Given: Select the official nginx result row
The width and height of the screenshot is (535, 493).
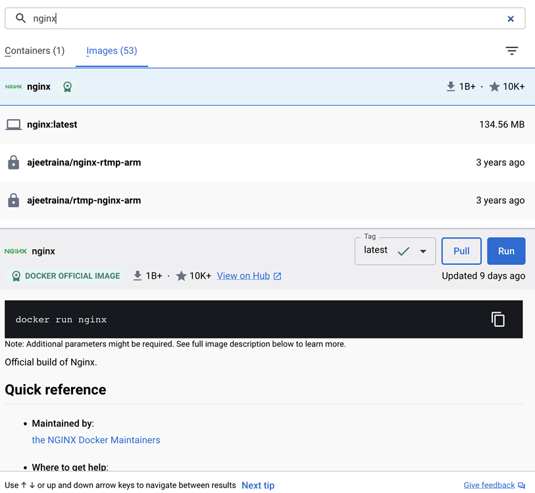Looking at the screenshot, I should 267,87.
